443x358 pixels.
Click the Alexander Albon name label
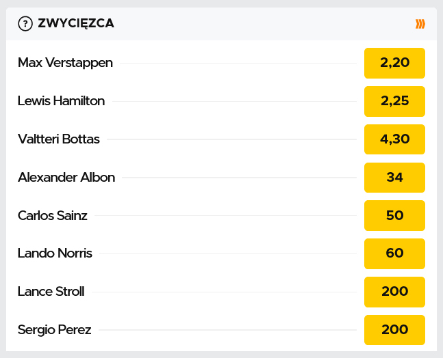66,178
